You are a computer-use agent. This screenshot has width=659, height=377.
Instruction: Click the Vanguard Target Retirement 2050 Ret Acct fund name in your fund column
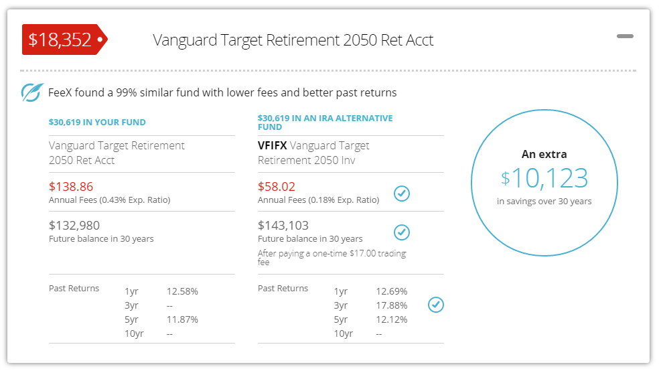pyautogui.click(x=117, y=153)
